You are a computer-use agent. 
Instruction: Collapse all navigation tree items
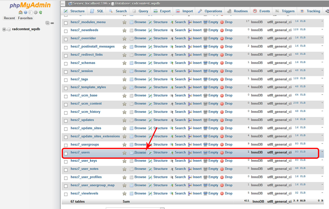coord(47,23)
